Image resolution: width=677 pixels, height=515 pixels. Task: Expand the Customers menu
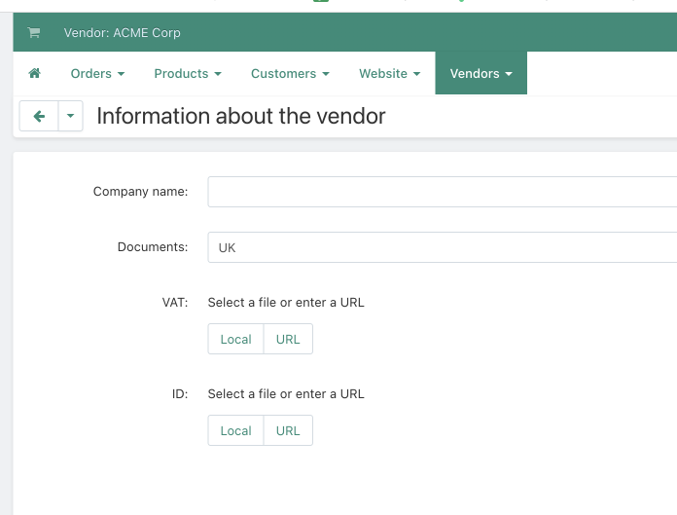tap(290, 74)
